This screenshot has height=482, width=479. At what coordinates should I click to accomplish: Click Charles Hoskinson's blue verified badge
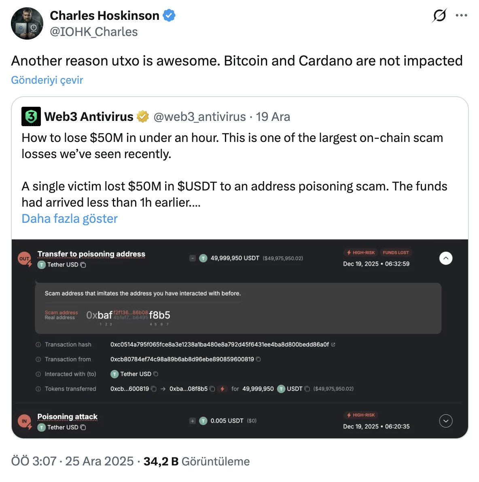169,16
